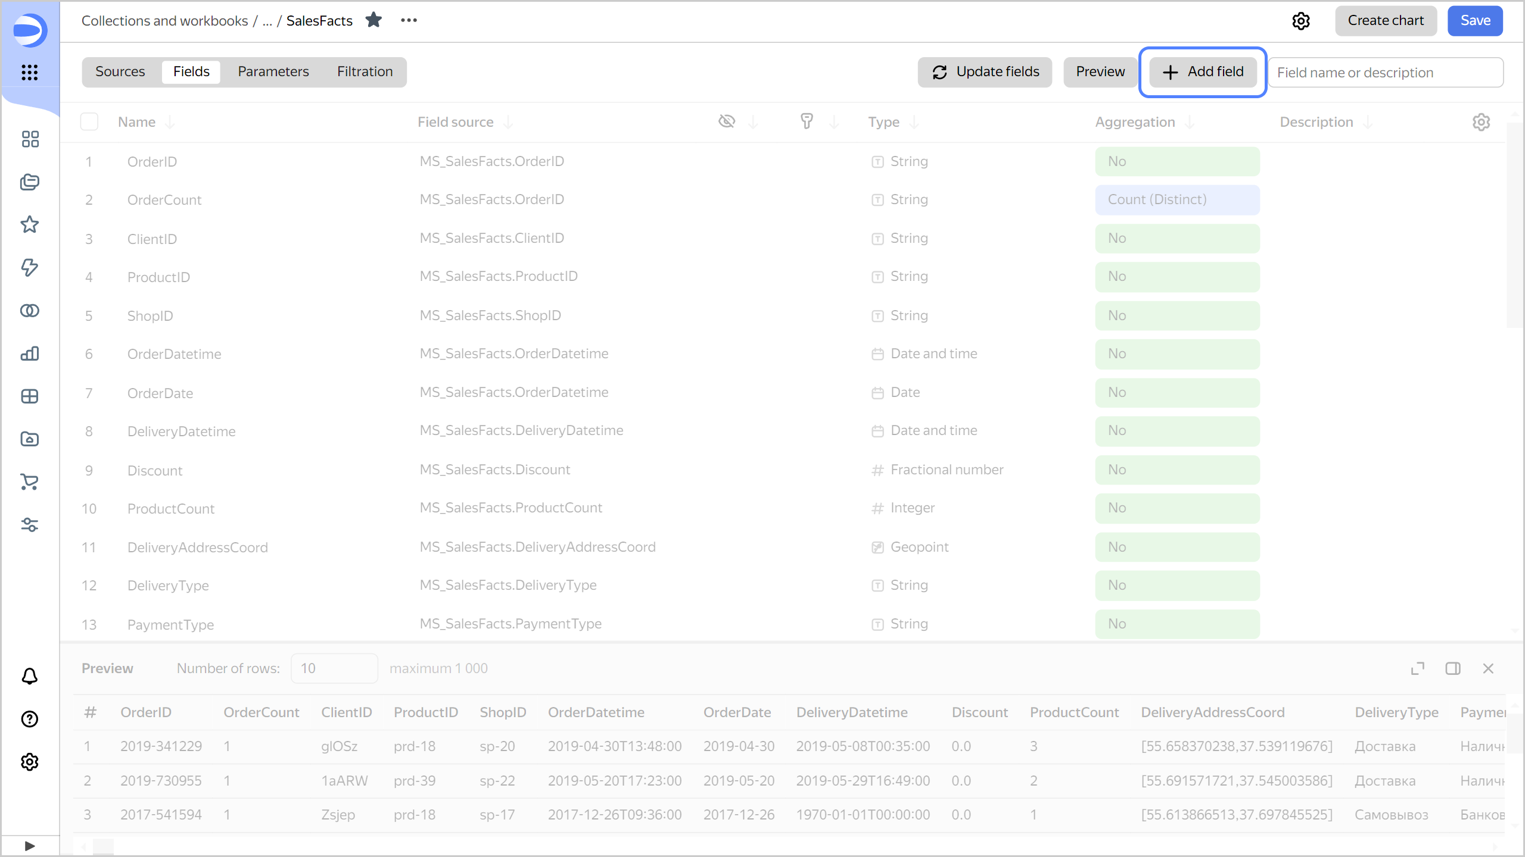Open the more actions menu next to SalesFacts
Screen dimensions: 1525x857
(409, 20)
